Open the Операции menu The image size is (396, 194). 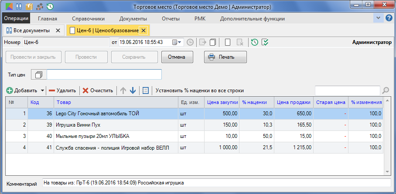16,19
